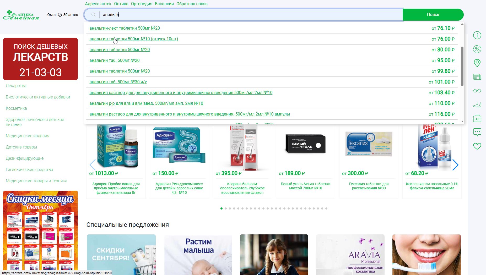Image resolution: width=486 pixels, height=275 pixels.
Task: Click the Аптека Семейная logo
Action: pos(21,15)
